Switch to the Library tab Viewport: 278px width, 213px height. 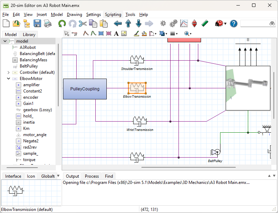tap(28, 34)
